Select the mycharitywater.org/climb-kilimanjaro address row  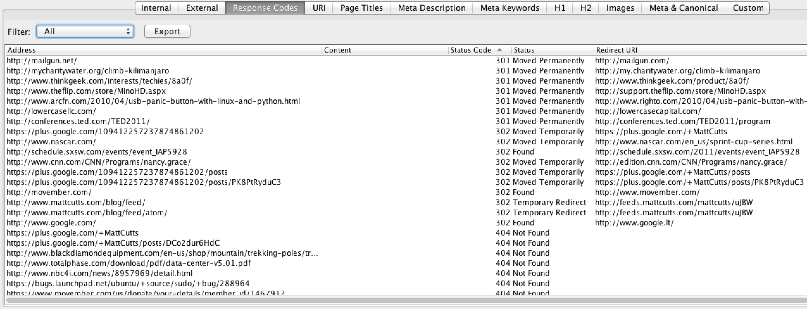pyautogui.click(x=88, y=71)
